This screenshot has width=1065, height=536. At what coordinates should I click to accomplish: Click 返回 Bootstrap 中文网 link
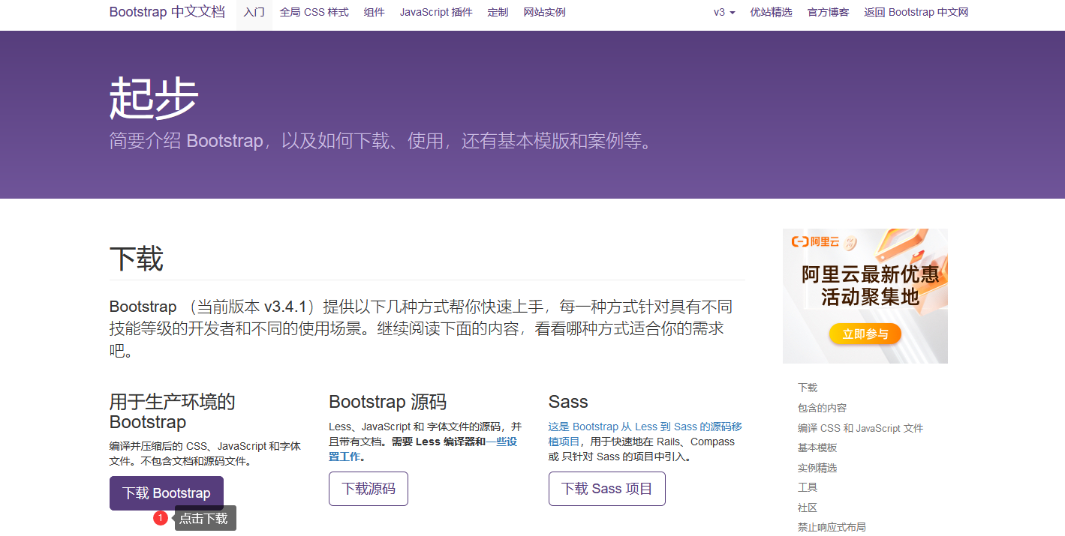[x=916, y=12]
